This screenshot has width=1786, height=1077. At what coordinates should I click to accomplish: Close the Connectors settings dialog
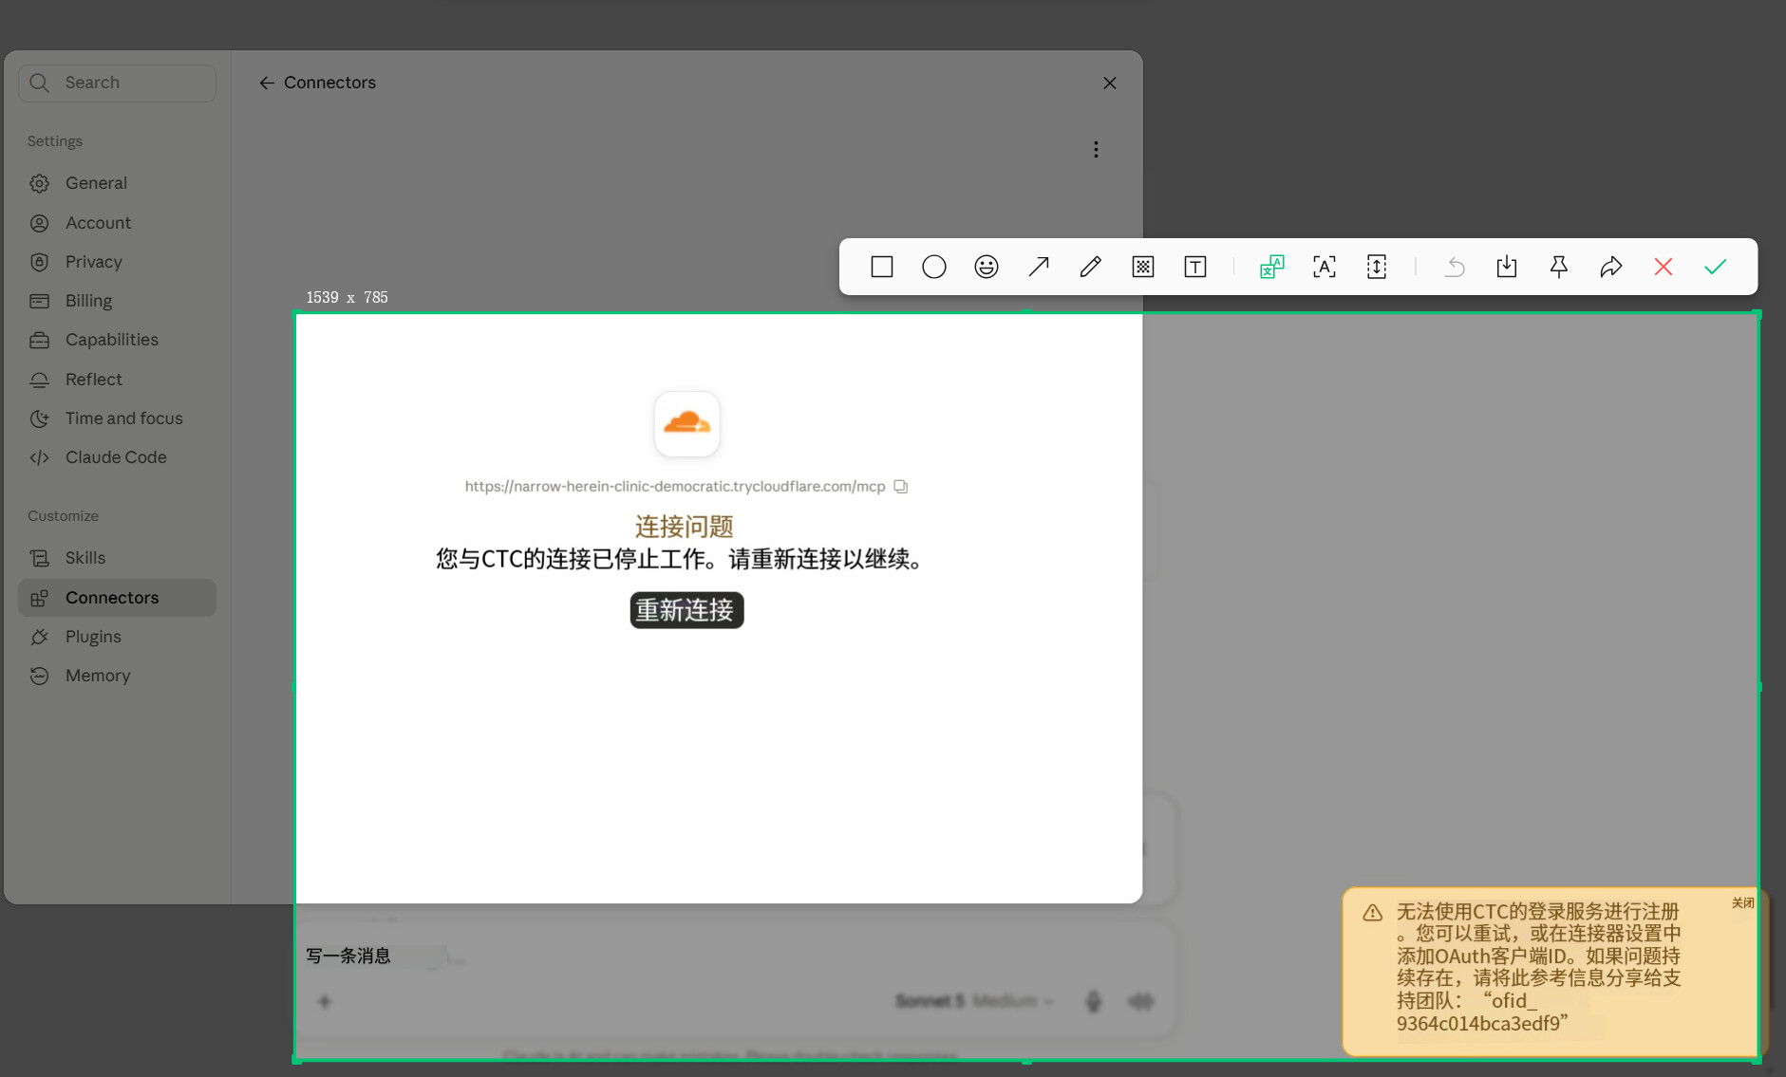[x=1110, y=84]
